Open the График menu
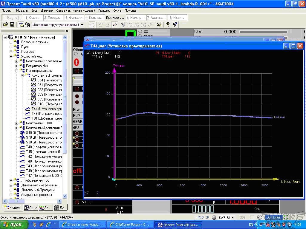Screen dimensions: 306x229 coord(104,10)
